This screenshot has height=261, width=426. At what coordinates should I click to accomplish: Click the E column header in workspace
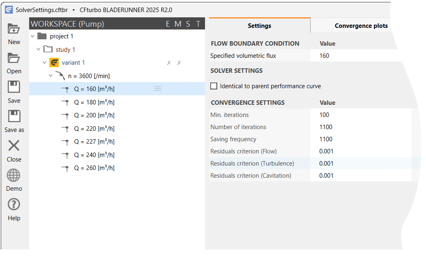click(x=167, y=24)
